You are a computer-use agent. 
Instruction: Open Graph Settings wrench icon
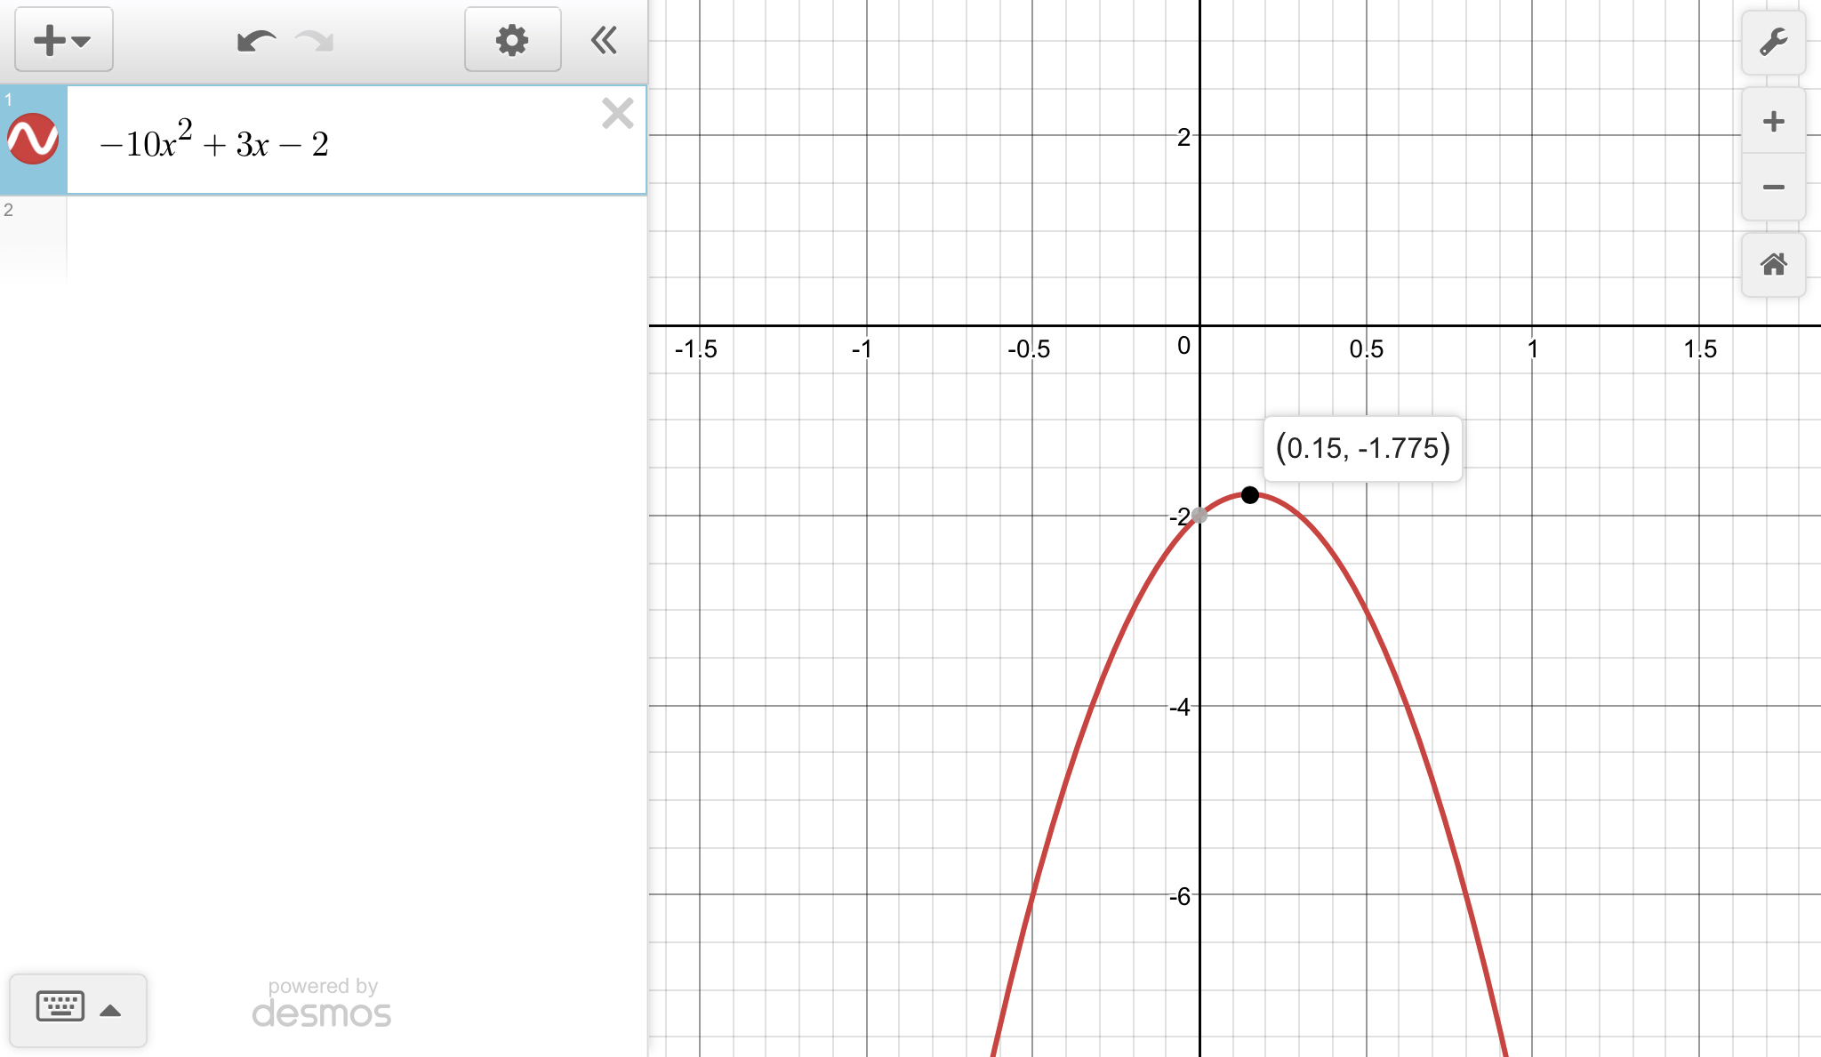(x=1773, y=42)
